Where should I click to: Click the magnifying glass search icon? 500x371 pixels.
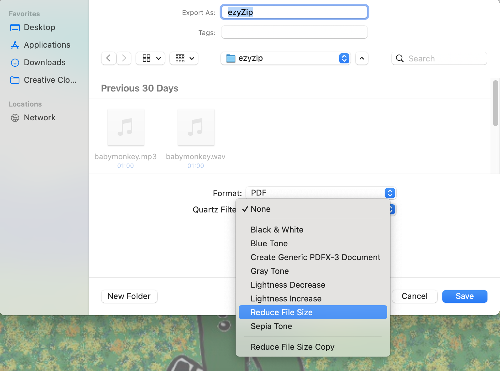[400, 58]
